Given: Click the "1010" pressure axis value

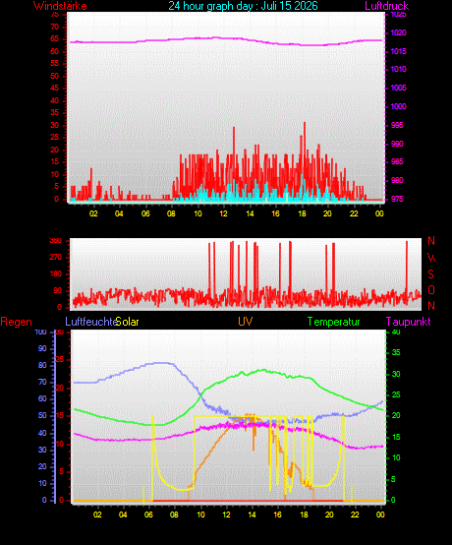Looking at the screenshot, I should pos(398,69).
